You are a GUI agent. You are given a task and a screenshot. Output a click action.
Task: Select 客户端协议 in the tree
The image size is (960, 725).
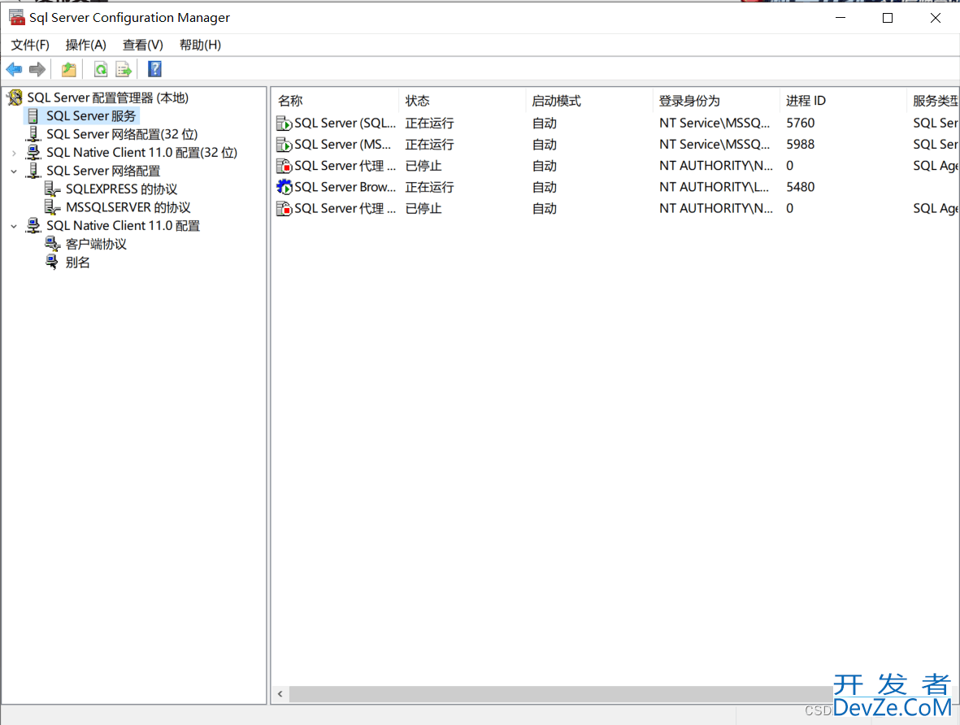pos(96,245)
